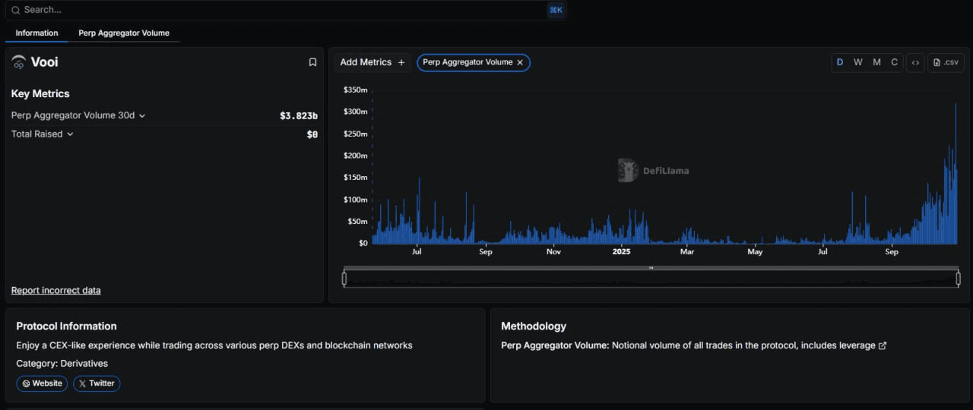Download chart data as .csv

pos(946,62)
